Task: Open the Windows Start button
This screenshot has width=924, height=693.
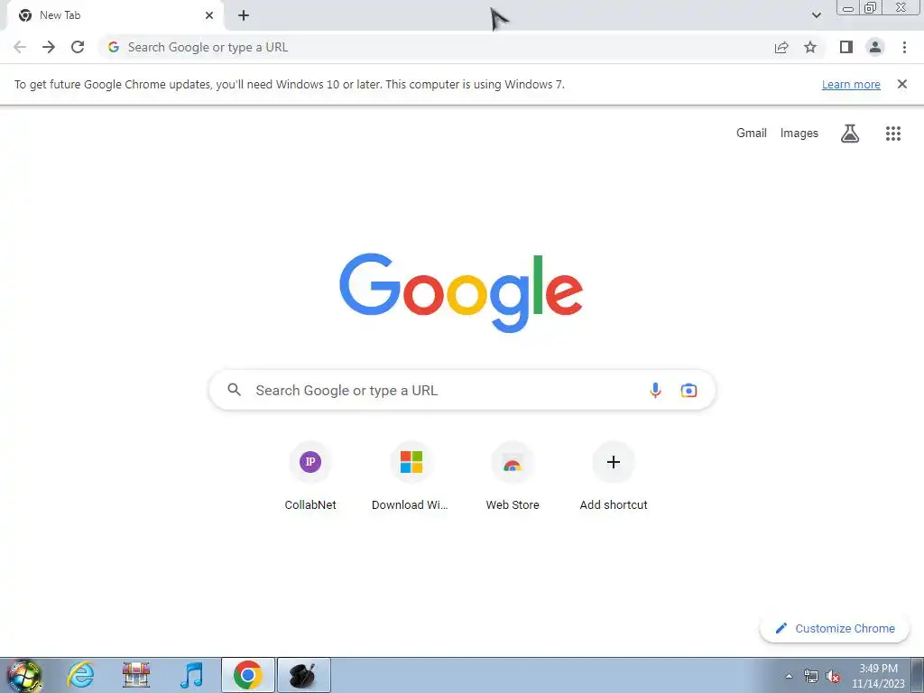Action: point(24,675)
